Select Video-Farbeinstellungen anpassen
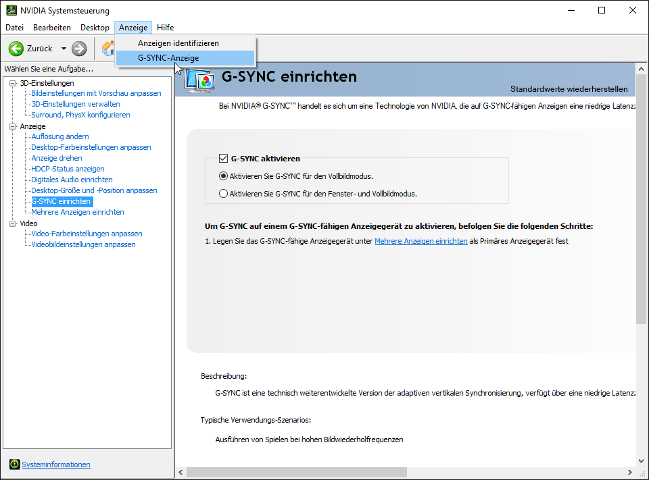The height and width of the screenshot is (480, 649). [87, 234]
